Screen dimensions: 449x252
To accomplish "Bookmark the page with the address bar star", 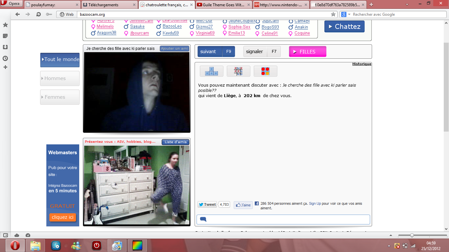I will point(333,14).
